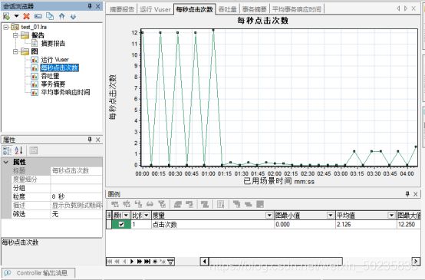This screenshot has width=425, height=280.
Task: Pin the legend panel using pushpin icon
Action: coord(407,194)
